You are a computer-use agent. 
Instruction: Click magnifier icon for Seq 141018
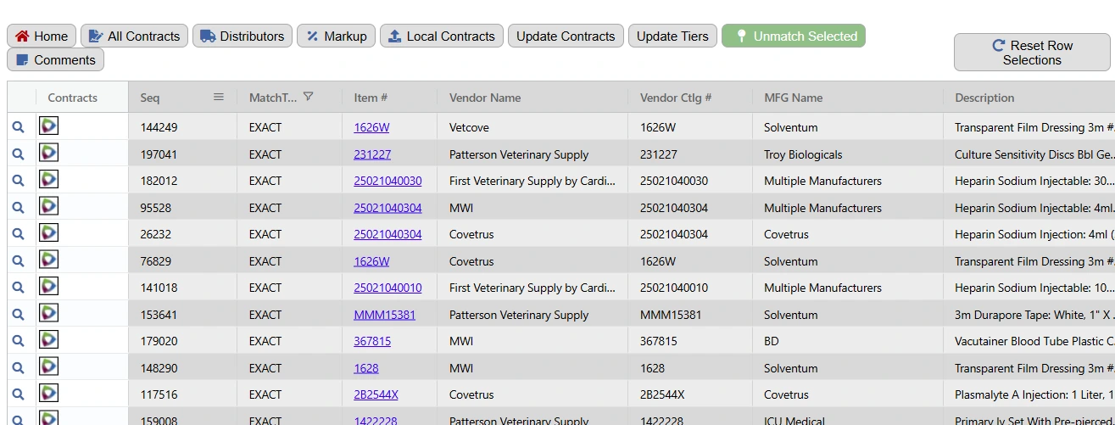[18, 288]
